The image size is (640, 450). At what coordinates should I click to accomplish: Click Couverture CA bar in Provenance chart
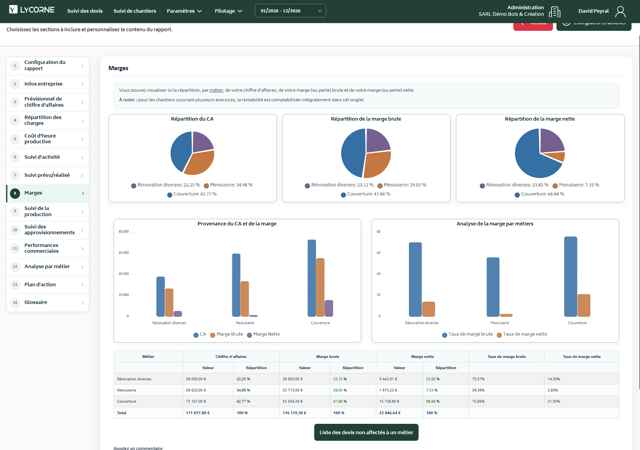pyautogui.click(x=312, y=278)
